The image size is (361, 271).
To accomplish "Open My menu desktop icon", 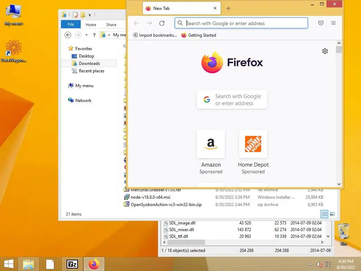I will tap(14, 15).
